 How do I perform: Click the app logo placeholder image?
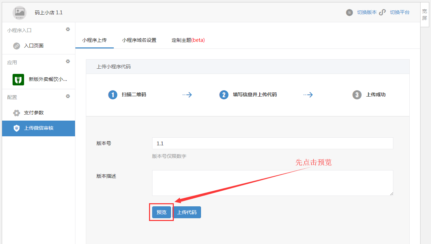[20, 13]
